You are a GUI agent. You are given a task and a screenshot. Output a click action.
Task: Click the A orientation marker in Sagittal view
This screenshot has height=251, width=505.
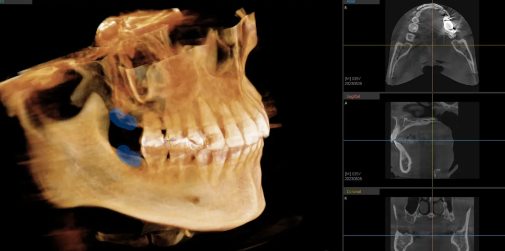click(x=346, y=103)
